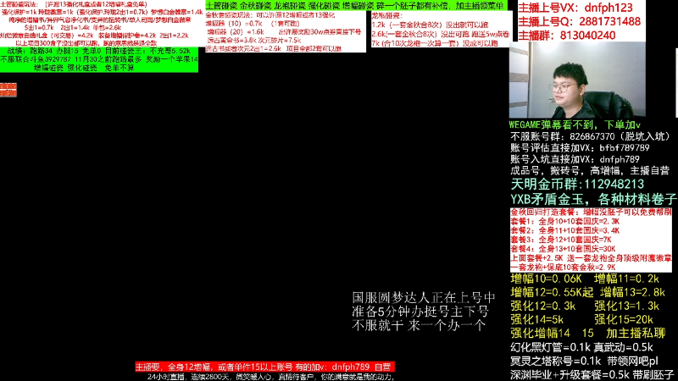This screenshot has height=381, width=678.
Task: Click the price '增幅10=0.06K'
Action: (x=546, y=279)
